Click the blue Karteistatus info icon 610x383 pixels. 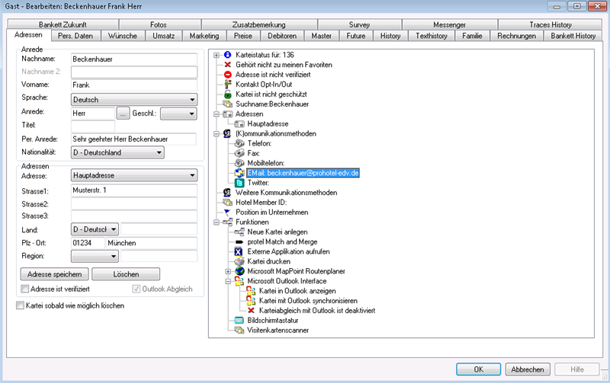coord(227,55)
